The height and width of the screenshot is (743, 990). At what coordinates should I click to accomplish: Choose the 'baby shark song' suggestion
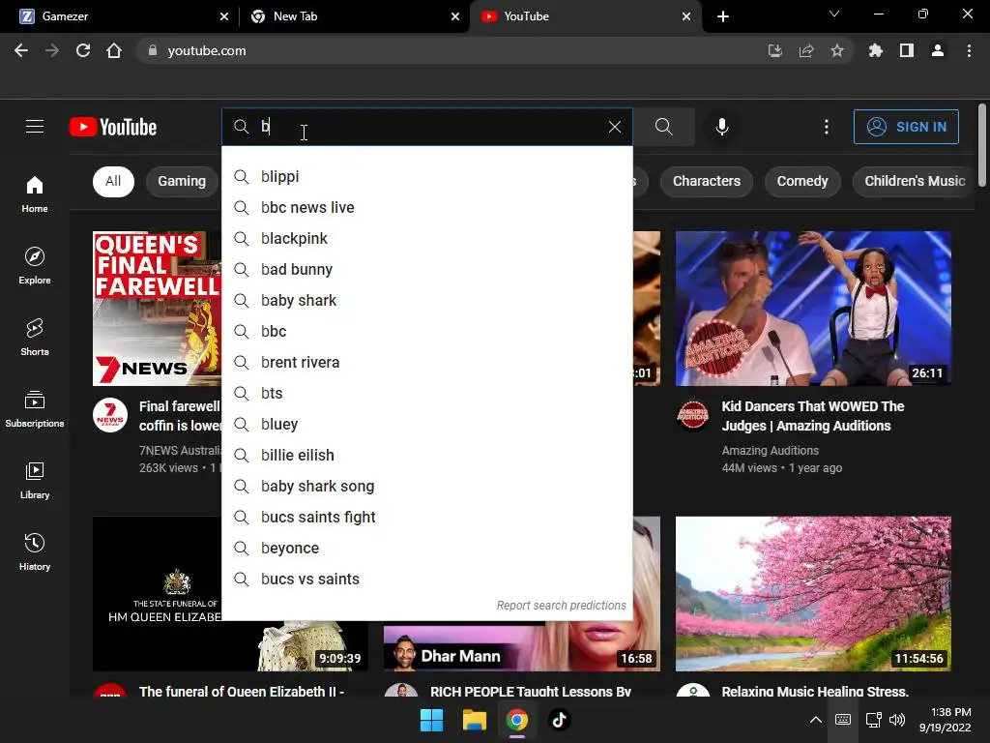[426, 486]
